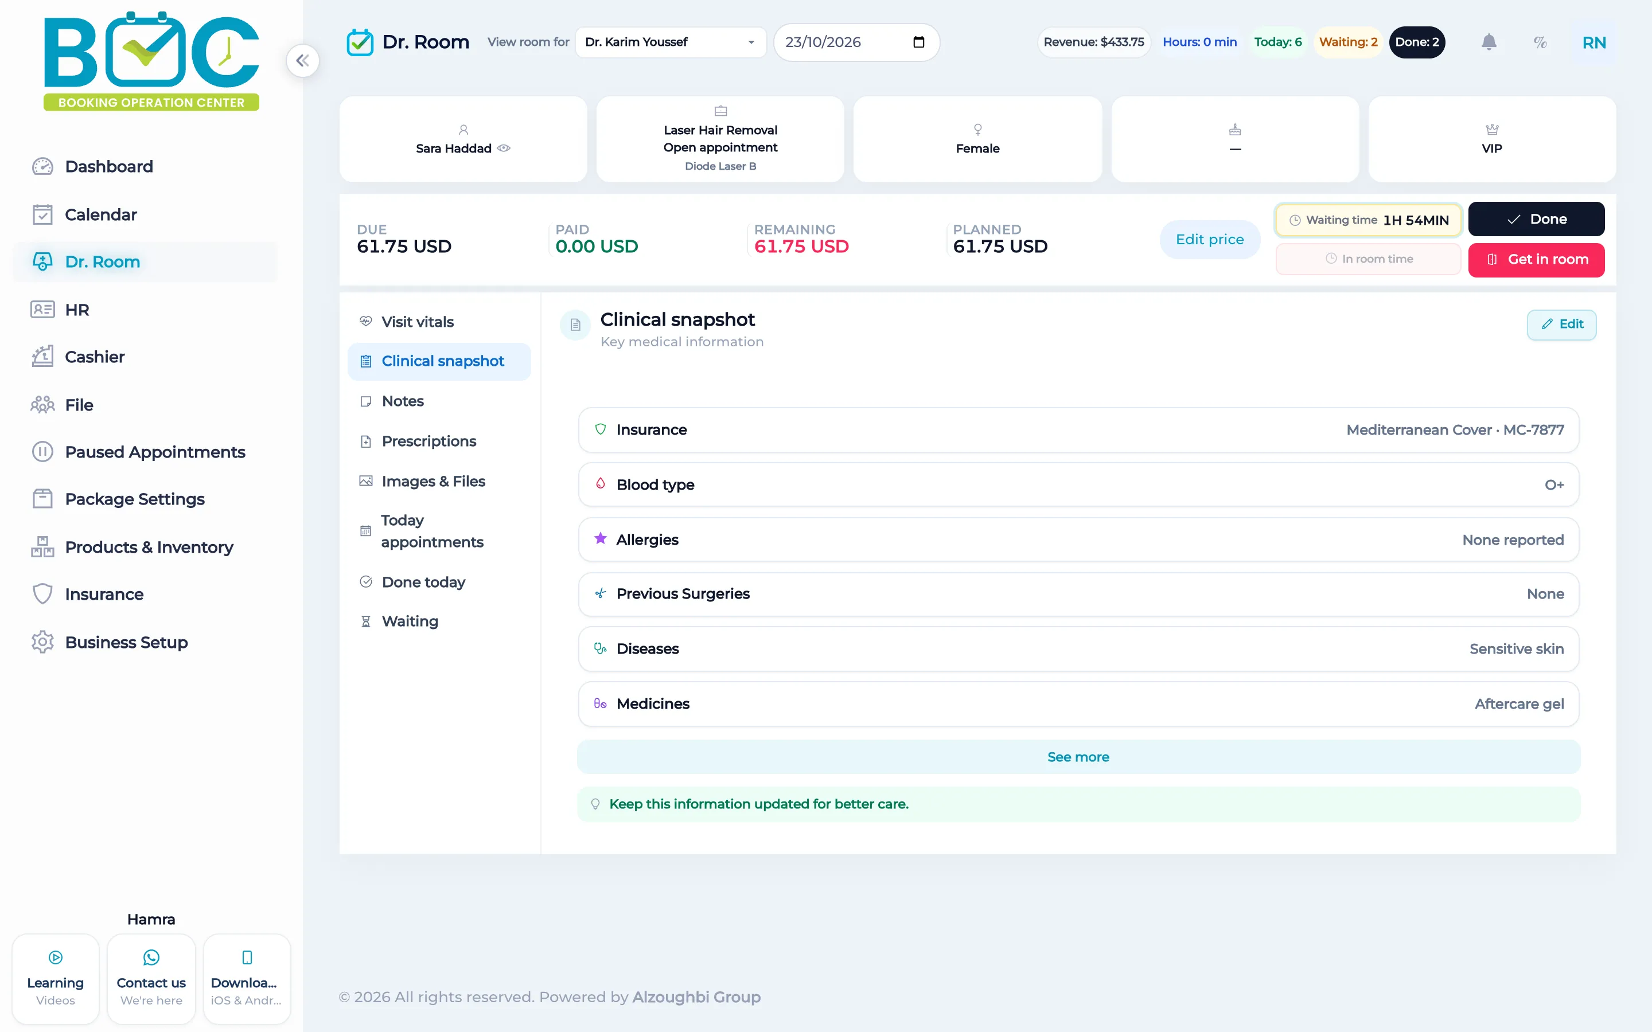Click the Calendar icon in sidebar
The image size is (1652, 1032).
point(42,214)
